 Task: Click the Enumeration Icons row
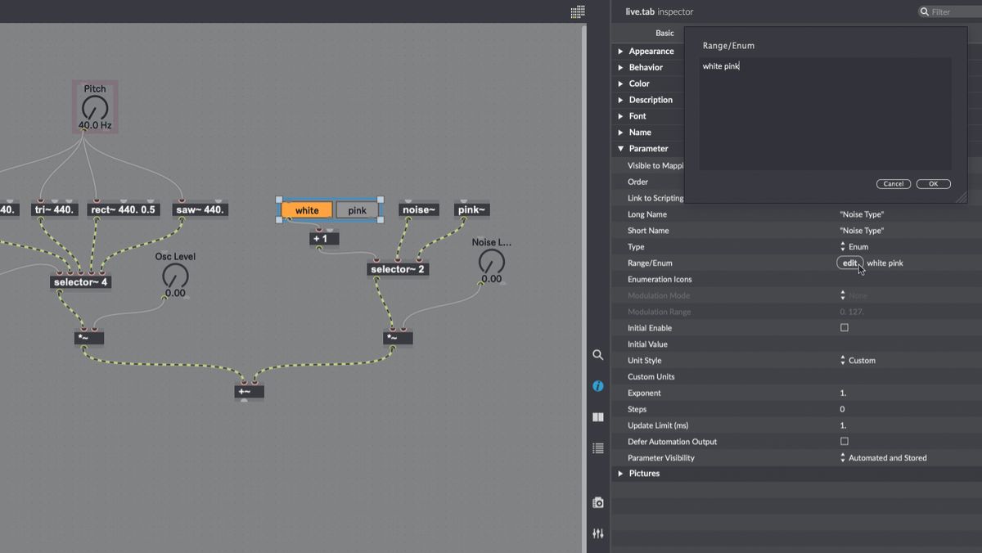point(796,279)
